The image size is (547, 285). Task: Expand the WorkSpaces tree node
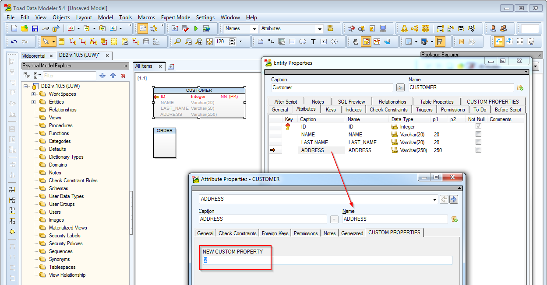pos(34,94)
